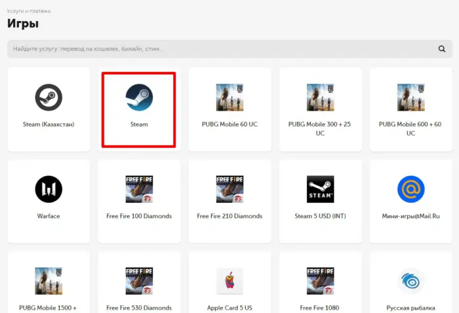
Task: Open the Steam 5 USD (INT) logo
Action: (320, 189)
